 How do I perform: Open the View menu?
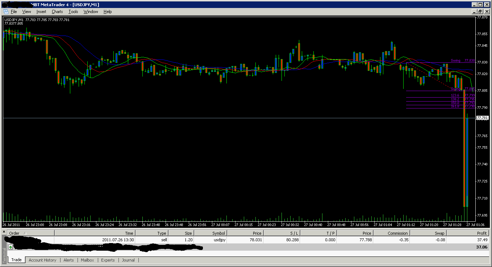coord(26,12)
